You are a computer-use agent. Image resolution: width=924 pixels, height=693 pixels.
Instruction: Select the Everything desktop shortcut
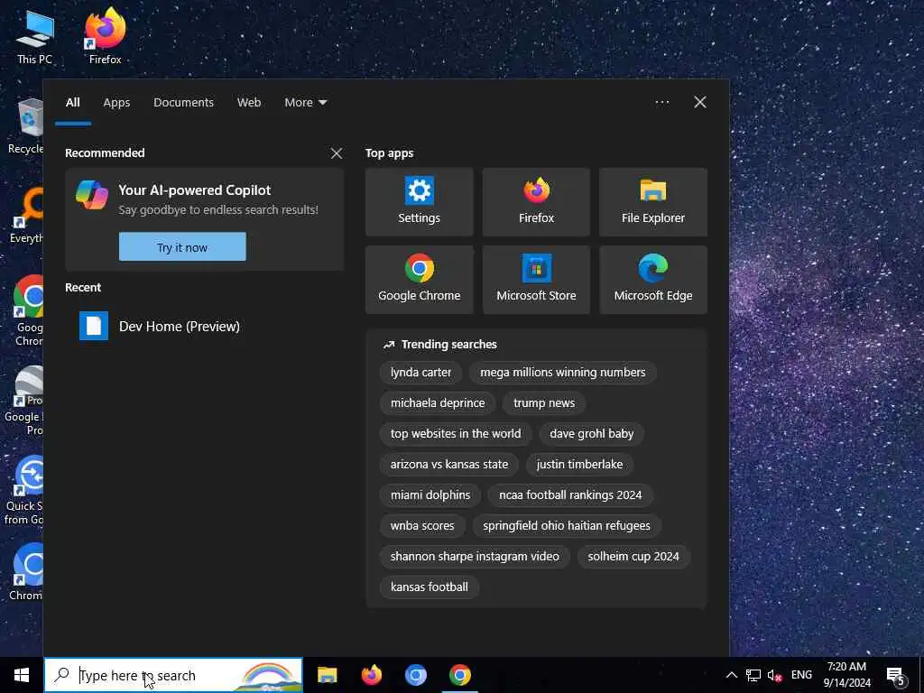point(26,215)
